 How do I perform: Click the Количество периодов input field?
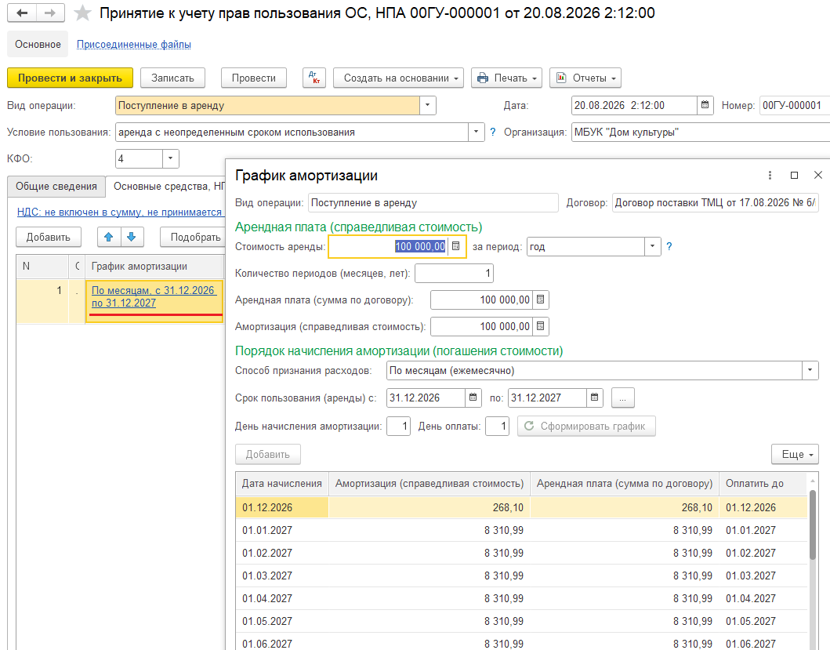pyautogui.click(x=454, y=274)
